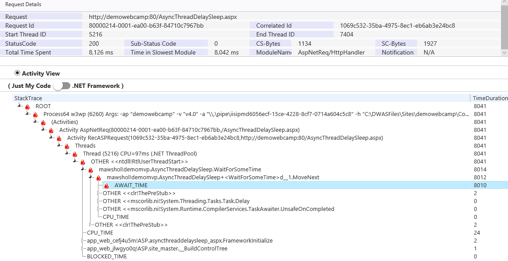508x261 pixels.
Task: Click flame icon on Activity RecASPRequest row
Action: coord(59,138)
